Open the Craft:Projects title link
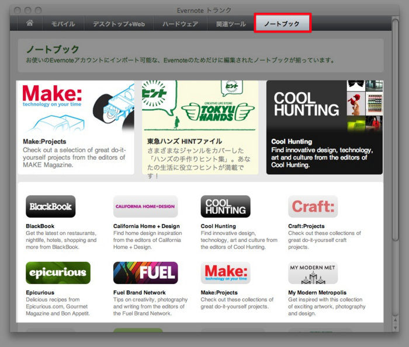This screenshot has height=347, width=409. 307,226
